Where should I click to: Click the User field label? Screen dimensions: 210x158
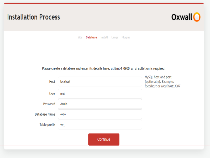pyautogui.click(x=52, y=94)
